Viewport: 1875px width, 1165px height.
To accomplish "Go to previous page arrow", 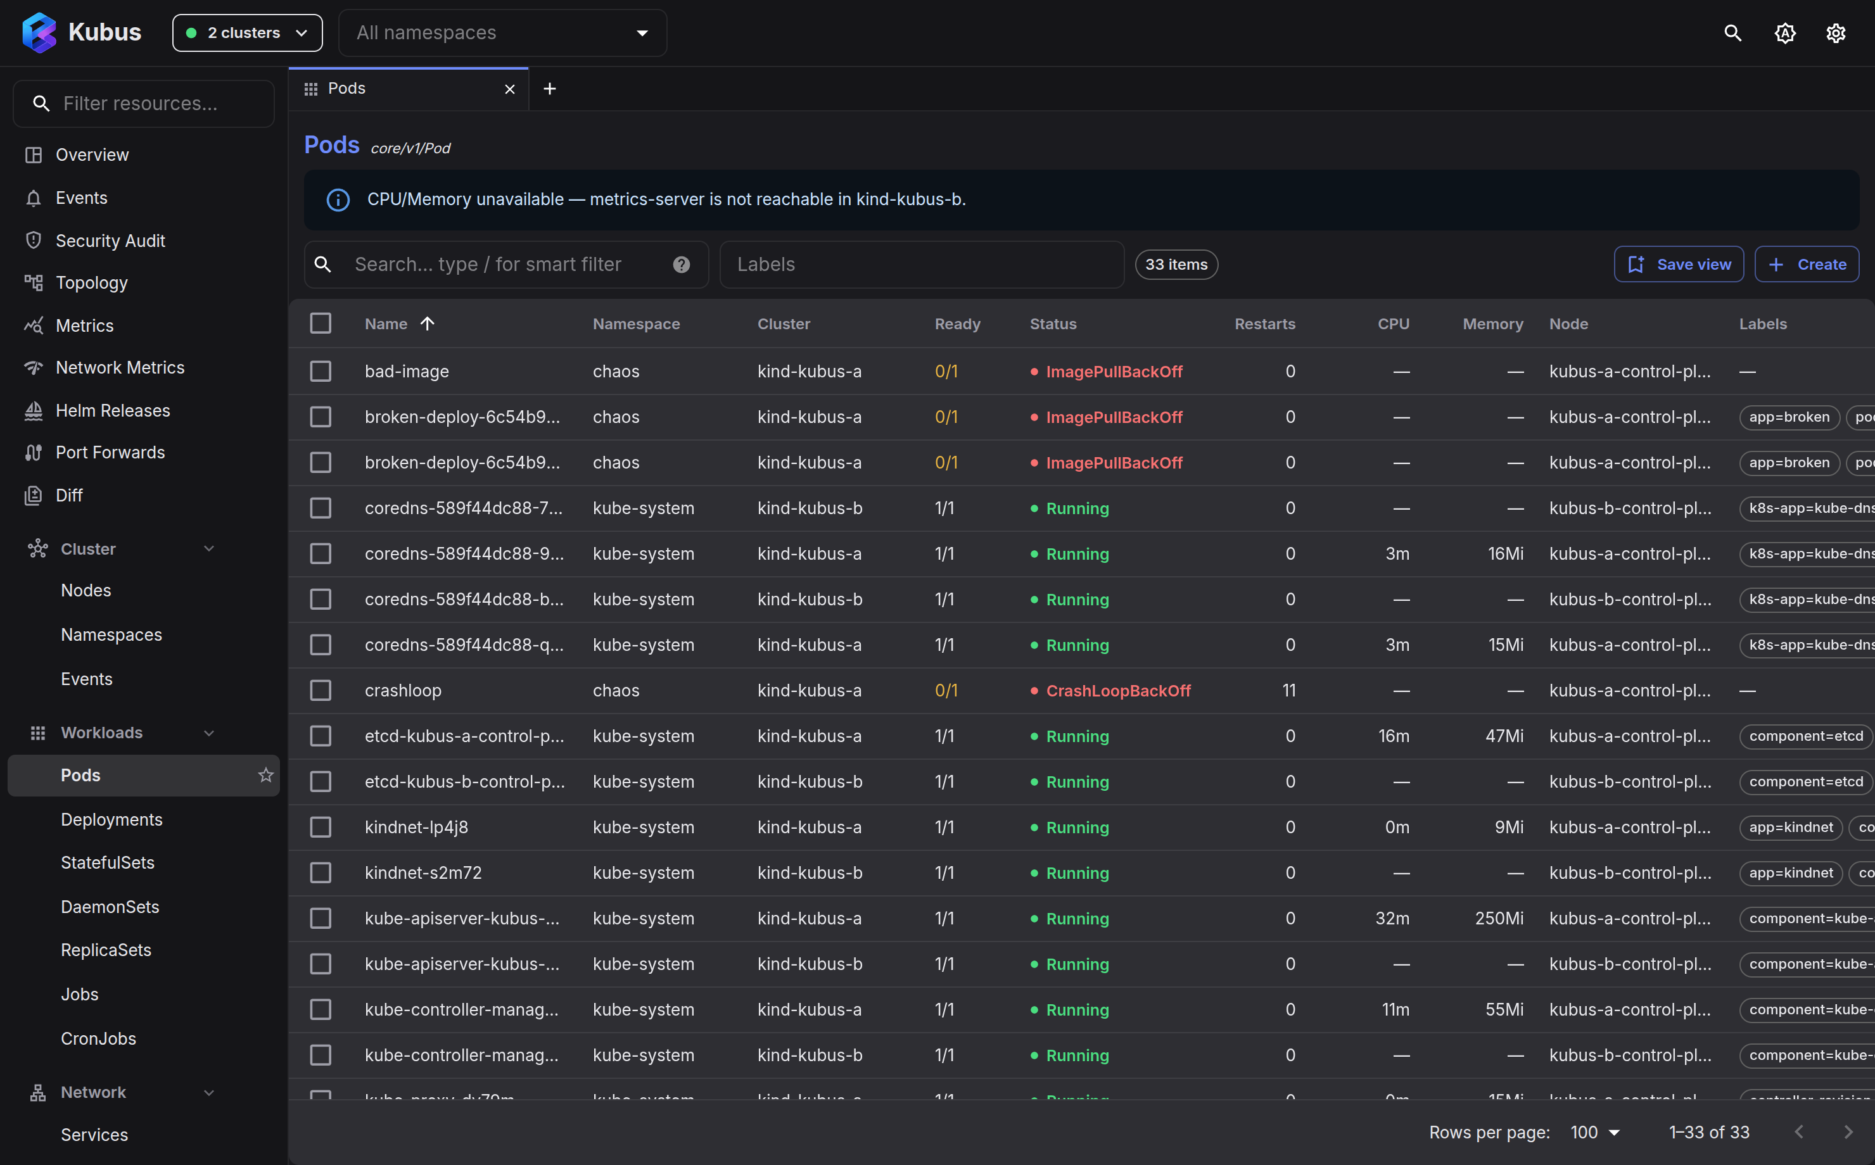I will (x=1799, y=1132).
